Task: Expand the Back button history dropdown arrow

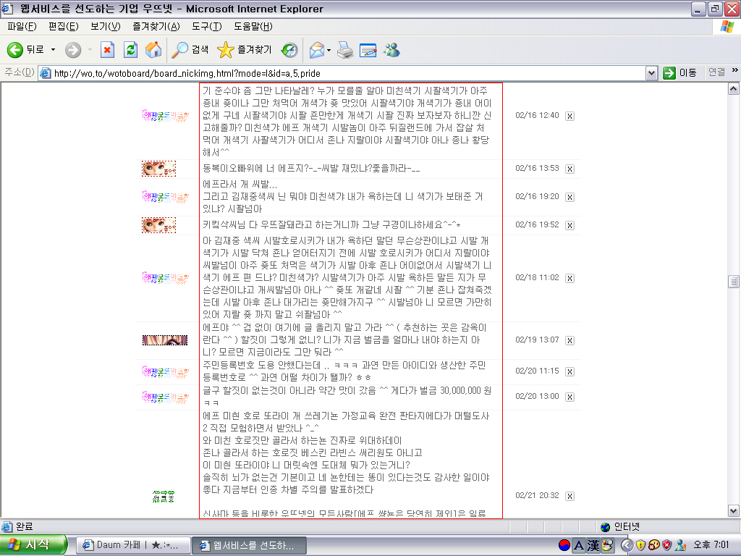Action: pos(53,50)
